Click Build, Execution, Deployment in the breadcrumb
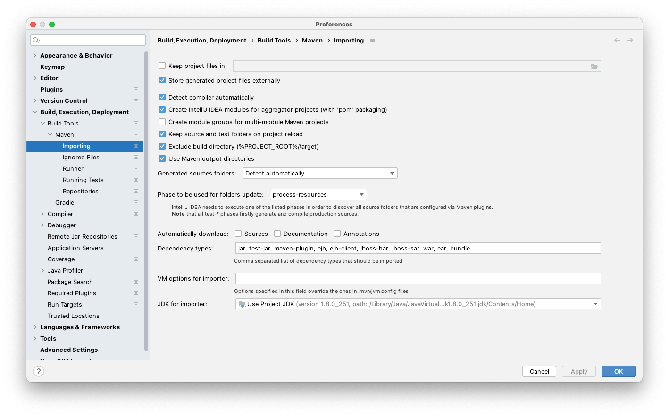Screen dimensions: 669x417 point(202,40)
